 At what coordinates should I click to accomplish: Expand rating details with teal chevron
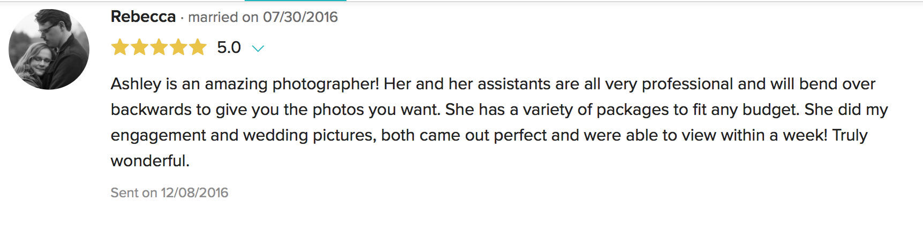tap(258, 49)
